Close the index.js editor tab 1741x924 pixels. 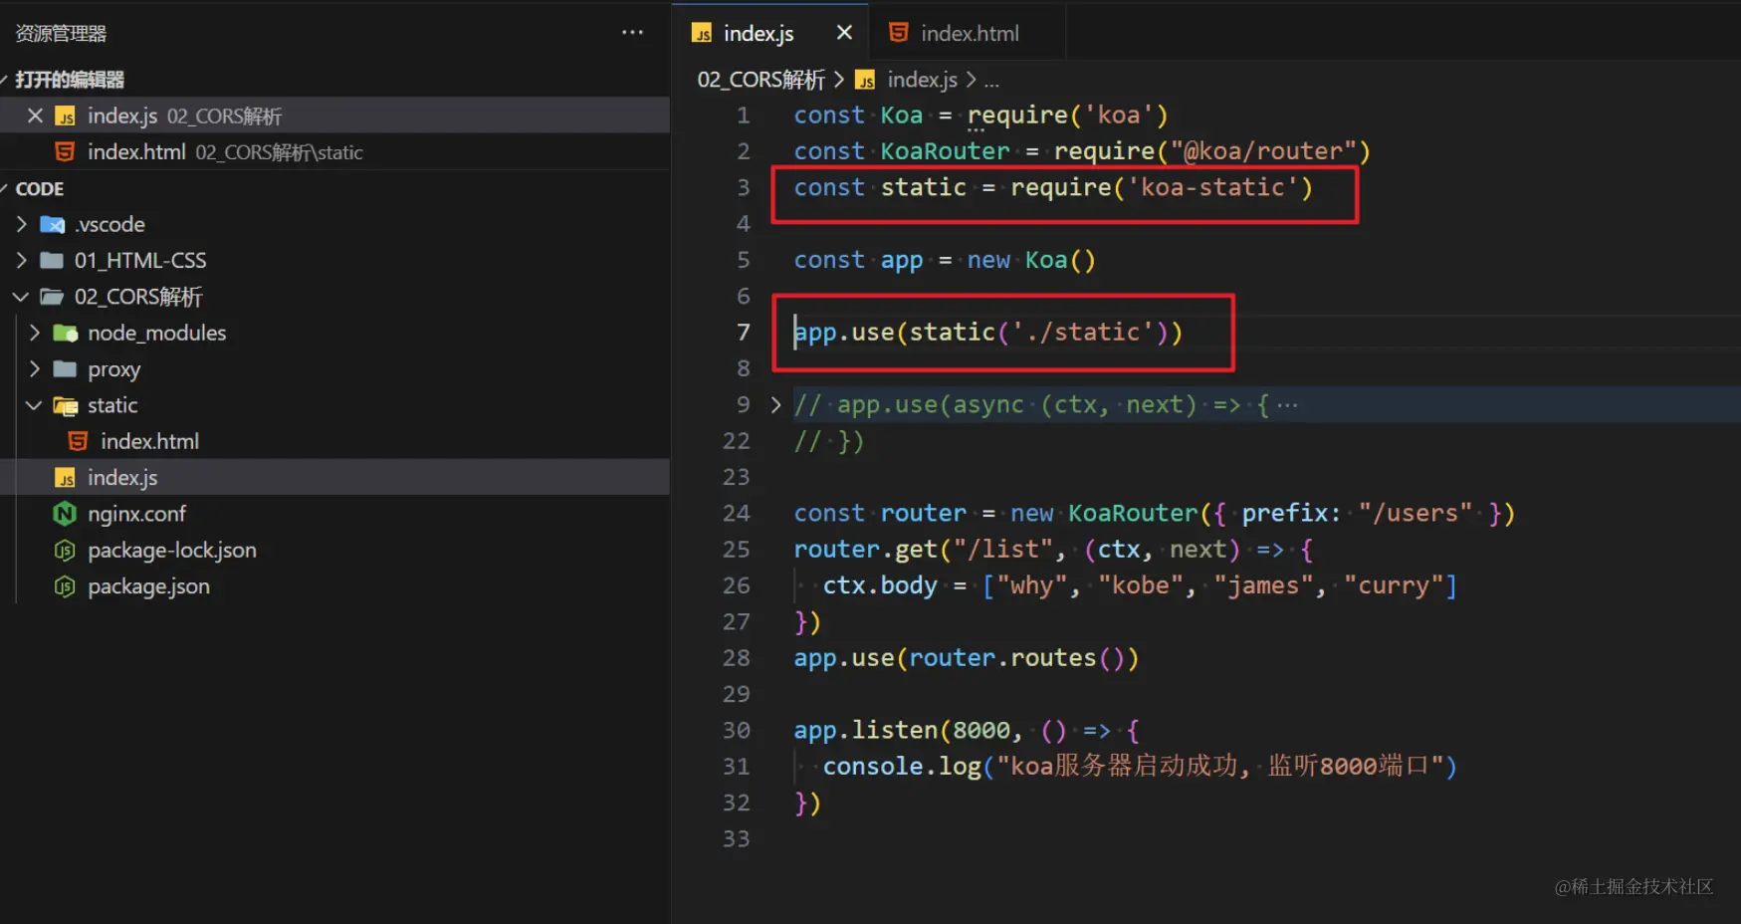[844, 33]
